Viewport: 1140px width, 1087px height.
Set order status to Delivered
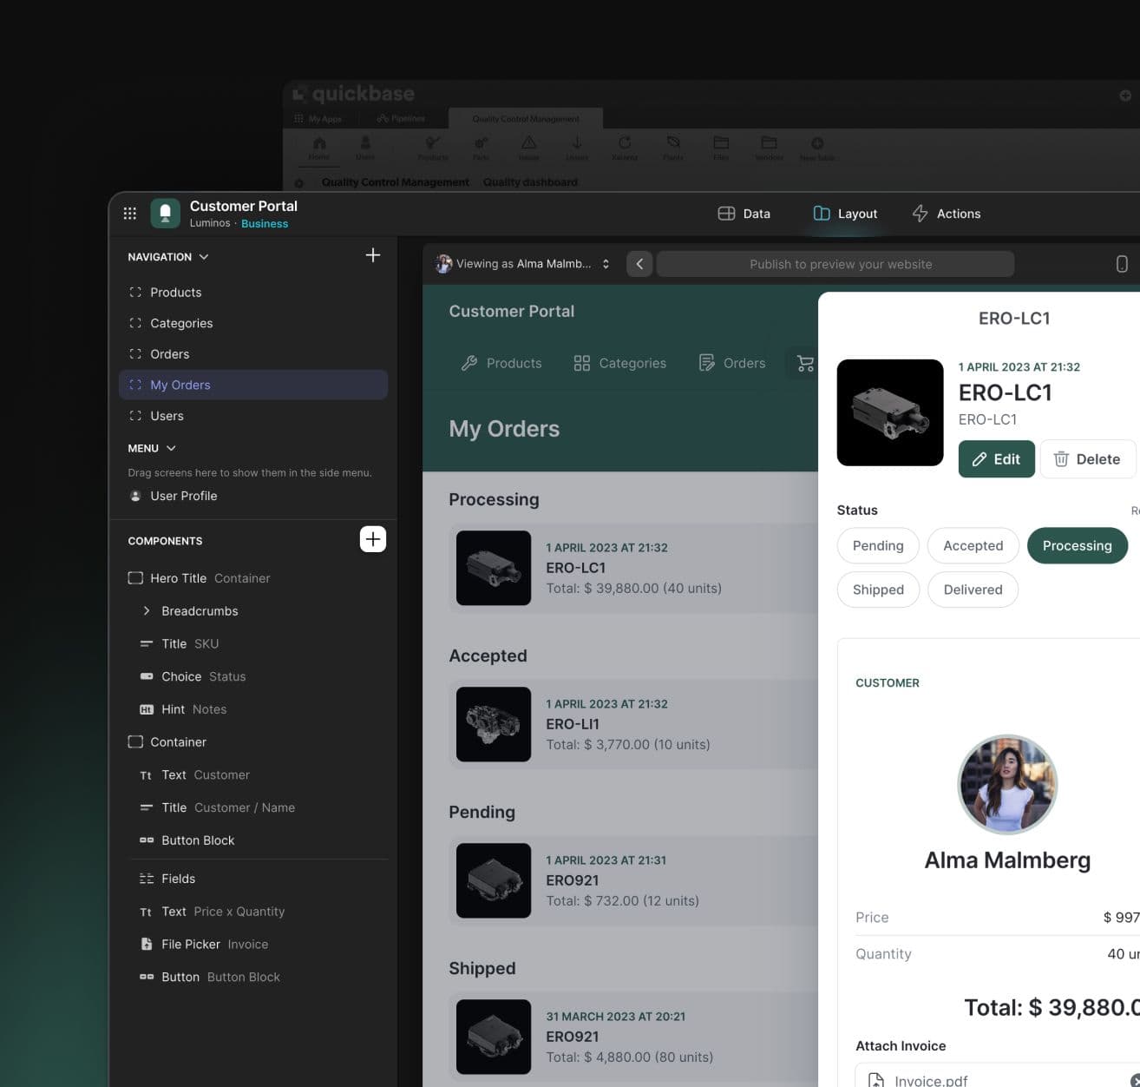click(973, 590)
